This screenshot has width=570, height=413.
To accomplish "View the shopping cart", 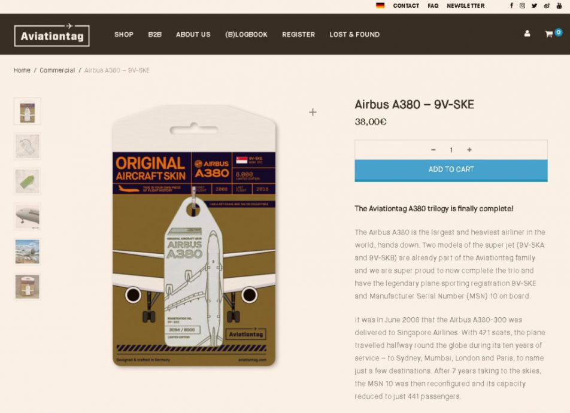I will coord(549,34).
